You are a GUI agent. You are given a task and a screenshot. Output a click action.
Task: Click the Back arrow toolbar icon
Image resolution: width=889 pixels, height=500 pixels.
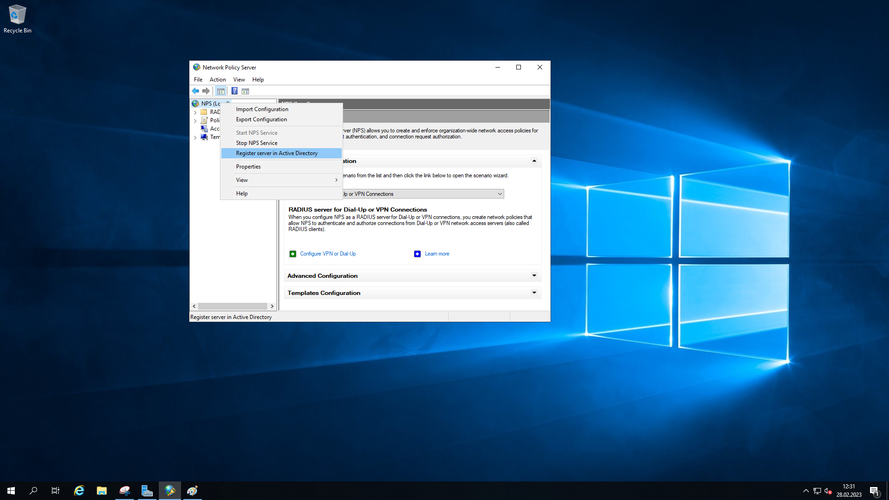pos(195,91)
